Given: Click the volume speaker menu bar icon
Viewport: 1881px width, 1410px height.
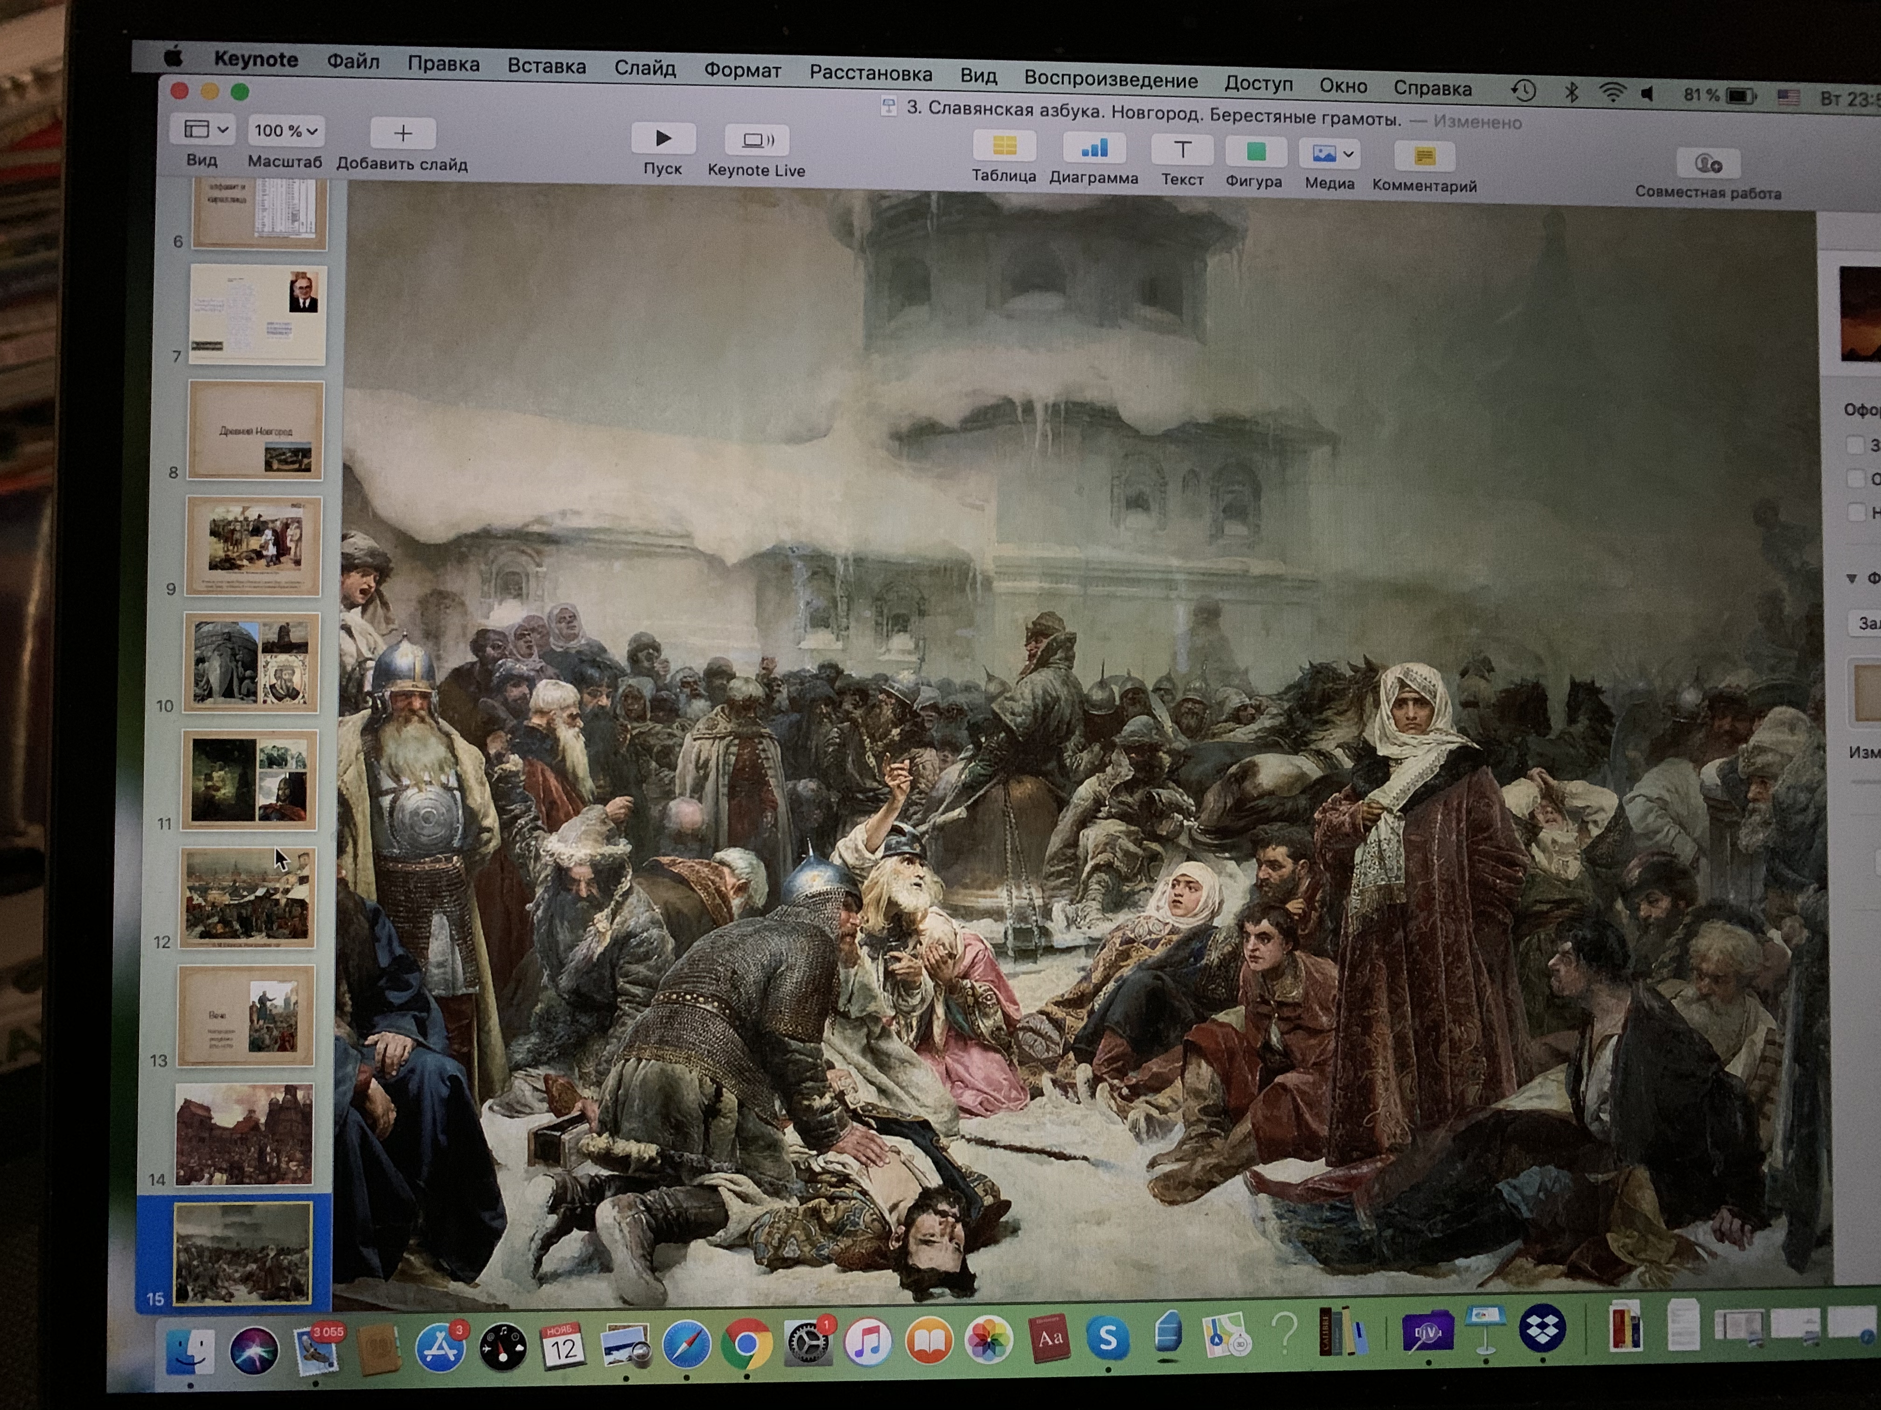Looking at the screenshot, I should tap(1649, 94).
